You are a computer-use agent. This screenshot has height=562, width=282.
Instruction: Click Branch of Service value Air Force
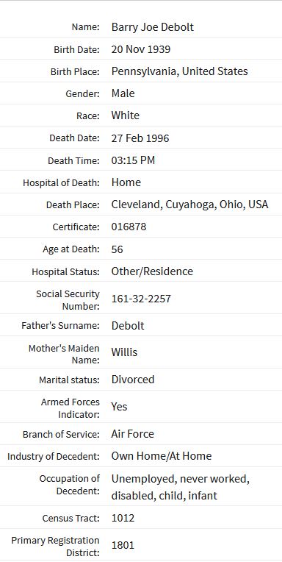click(132, 434)
